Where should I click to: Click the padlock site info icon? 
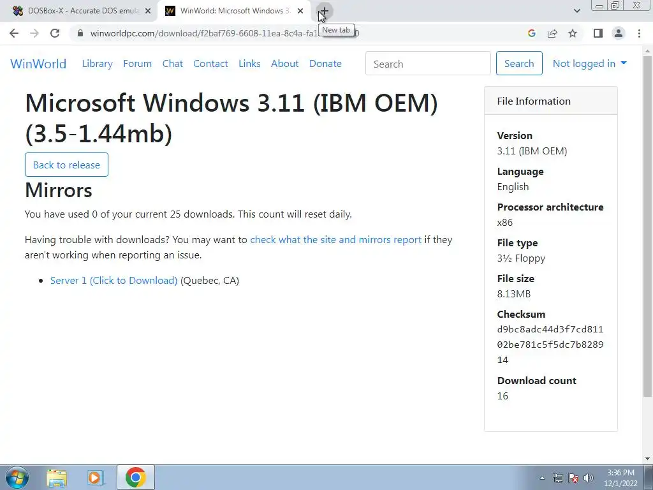pos(80,33)
